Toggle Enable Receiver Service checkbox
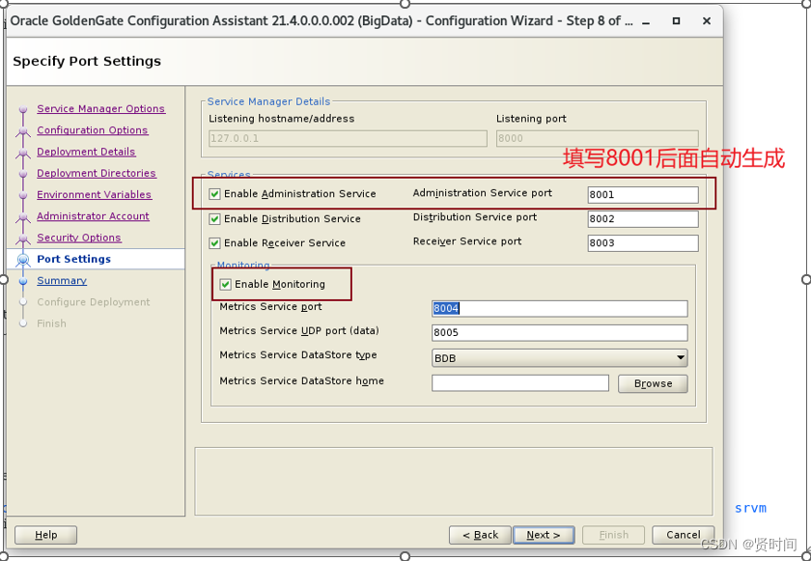Viewport: 811px width, 561px height. (x=214, y=243)
